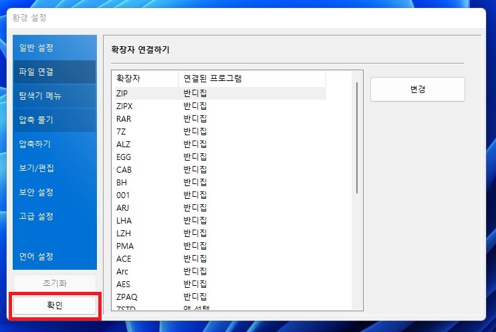Viewport: 496px width, 332px height.
Task: Select the RAR extension row
Action: [221, 118]
